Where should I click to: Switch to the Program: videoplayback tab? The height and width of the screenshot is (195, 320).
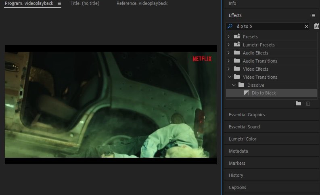coord(29,4)
